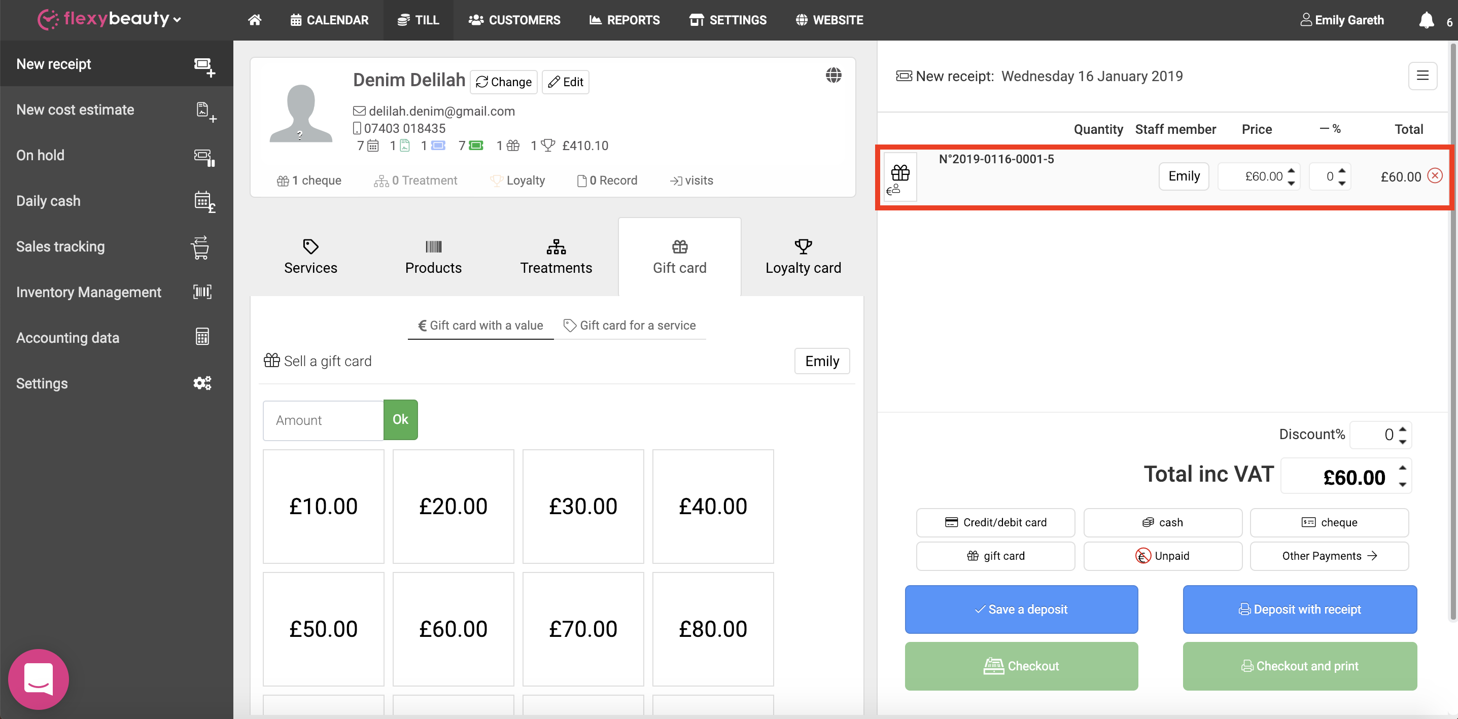The image size is (1458, 719).
Task: Open Sales tracking in sidebar
Action: [x=117, y=246]
